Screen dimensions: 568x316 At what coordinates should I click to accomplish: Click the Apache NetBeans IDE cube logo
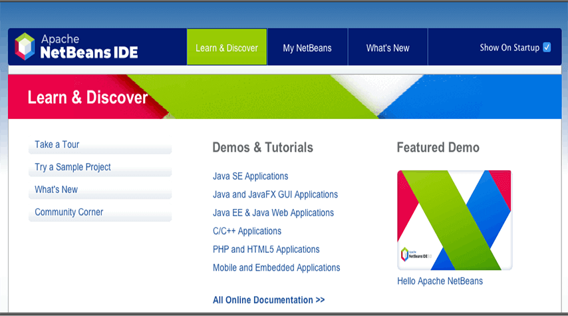point(25,47)
